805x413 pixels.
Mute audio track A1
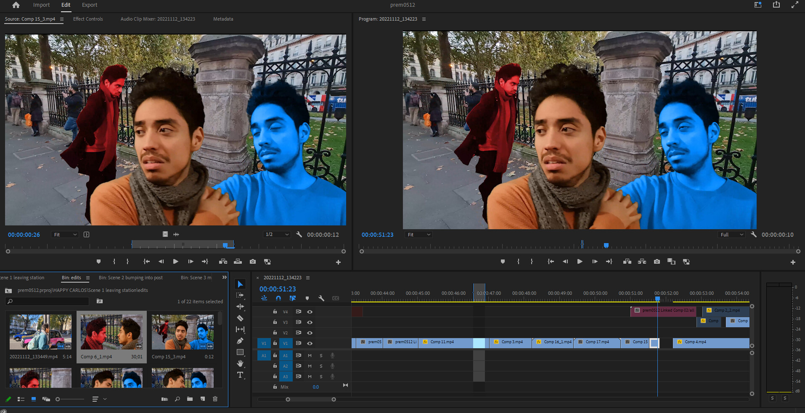pyautogui.click(x=310, y=355)
